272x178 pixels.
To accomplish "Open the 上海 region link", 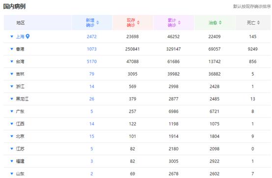I will 20,37.
